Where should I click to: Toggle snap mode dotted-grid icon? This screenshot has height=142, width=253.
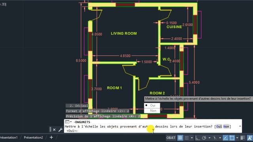point(187,138)
